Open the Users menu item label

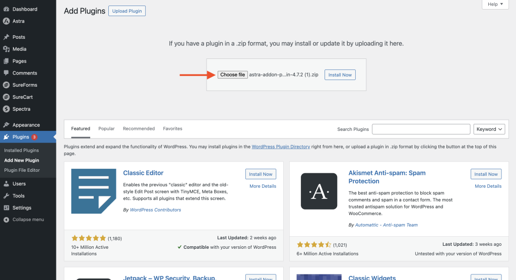19,184
